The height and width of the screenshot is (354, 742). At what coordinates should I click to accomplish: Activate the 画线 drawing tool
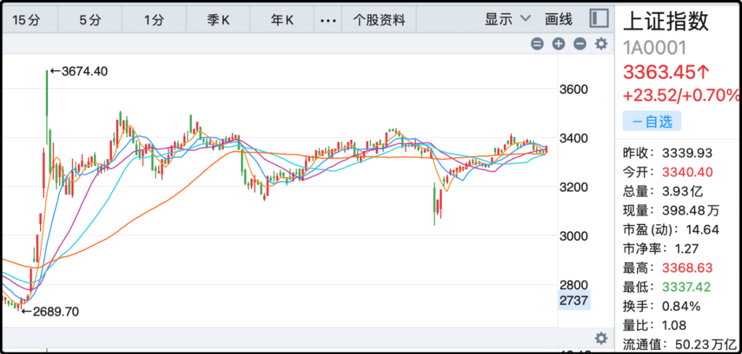click(x=559, y=19)
